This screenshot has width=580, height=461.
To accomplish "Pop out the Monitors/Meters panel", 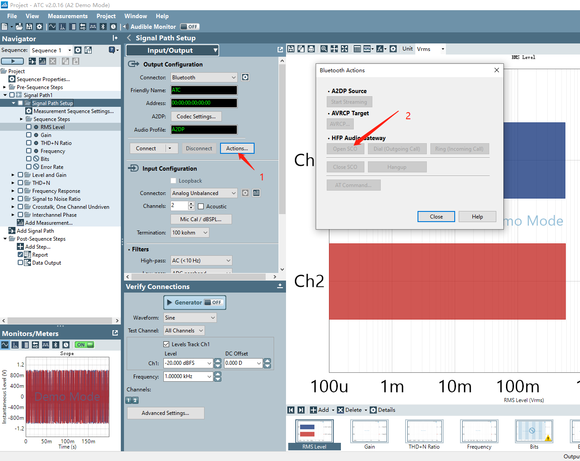I will [115, 333].
